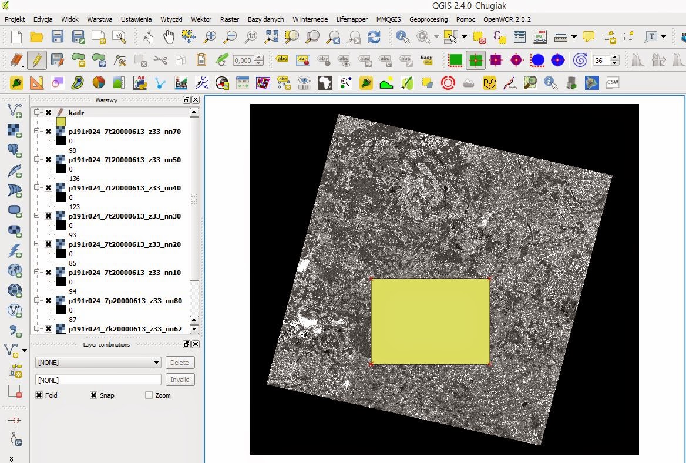Screen dimensions: 686x463
Task: Click the Delete button
Action: coord(180,363)
